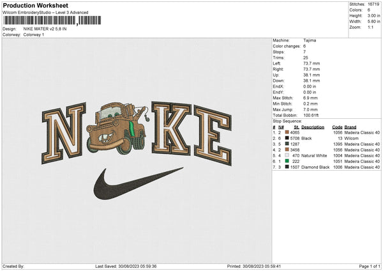This screenshot has width=383, height=271.
Task: Click the Min Stitch value 0.2 mm
Action: click(310, 104)
